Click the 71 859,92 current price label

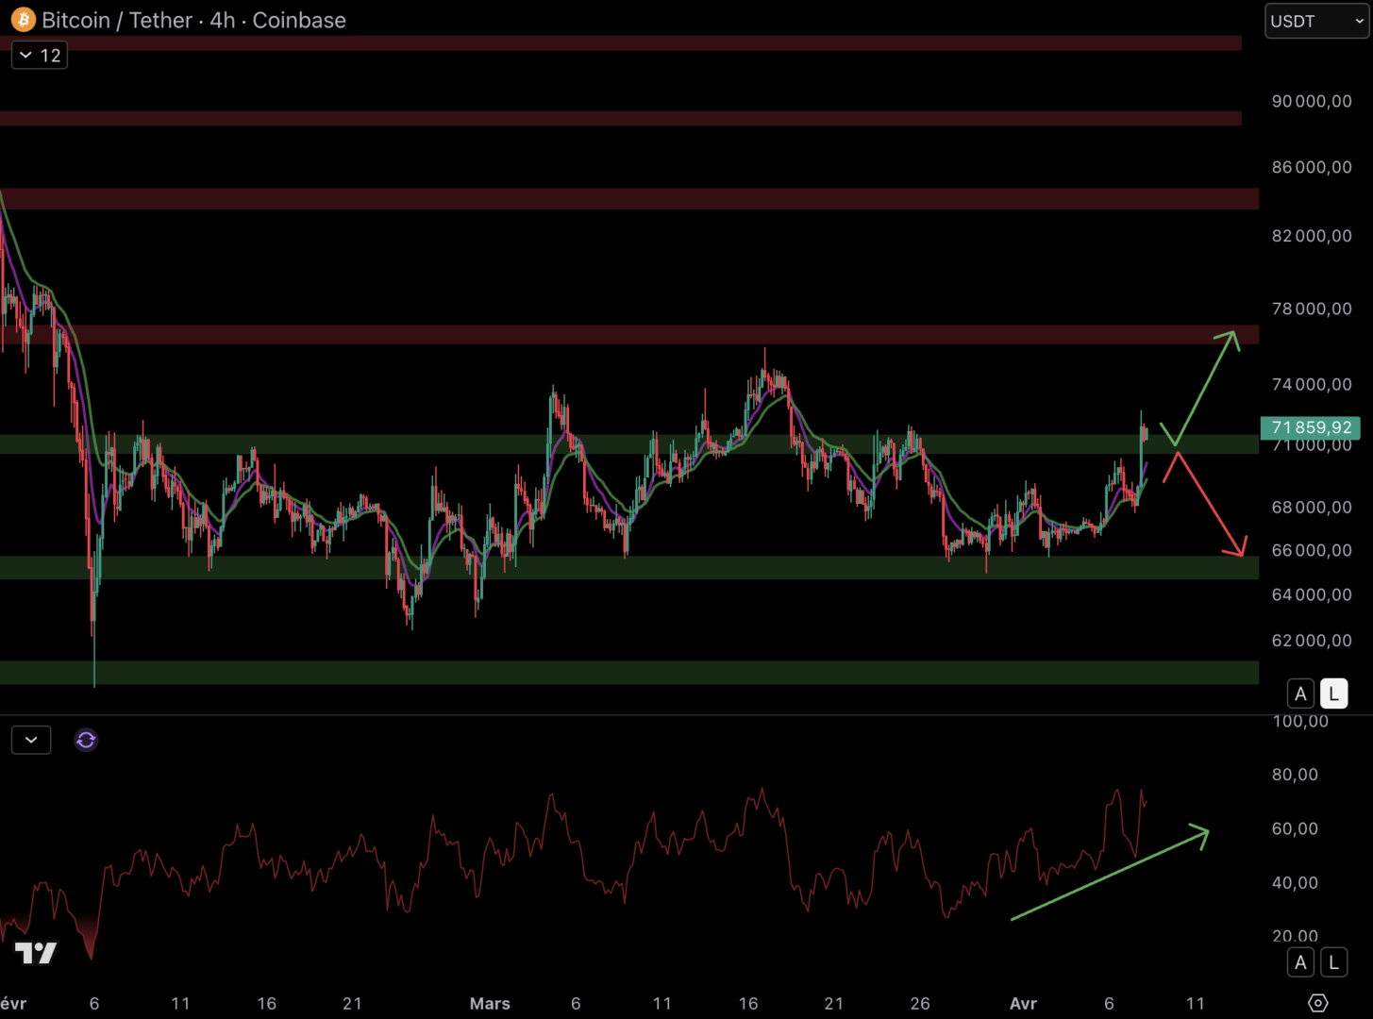pyautogui.click(x=1310, y=427)
